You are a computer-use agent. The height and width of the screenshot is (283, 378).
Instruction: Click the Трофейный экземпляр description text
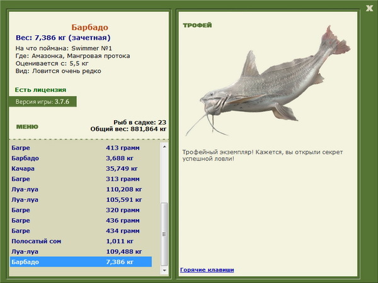(263, 155)
